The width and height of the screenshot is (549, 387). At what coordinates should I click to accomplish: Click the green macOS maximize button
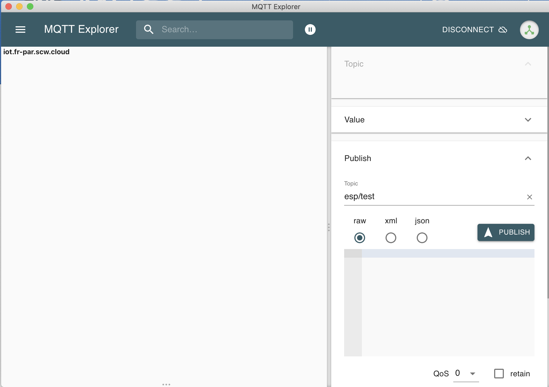[30, 6]
